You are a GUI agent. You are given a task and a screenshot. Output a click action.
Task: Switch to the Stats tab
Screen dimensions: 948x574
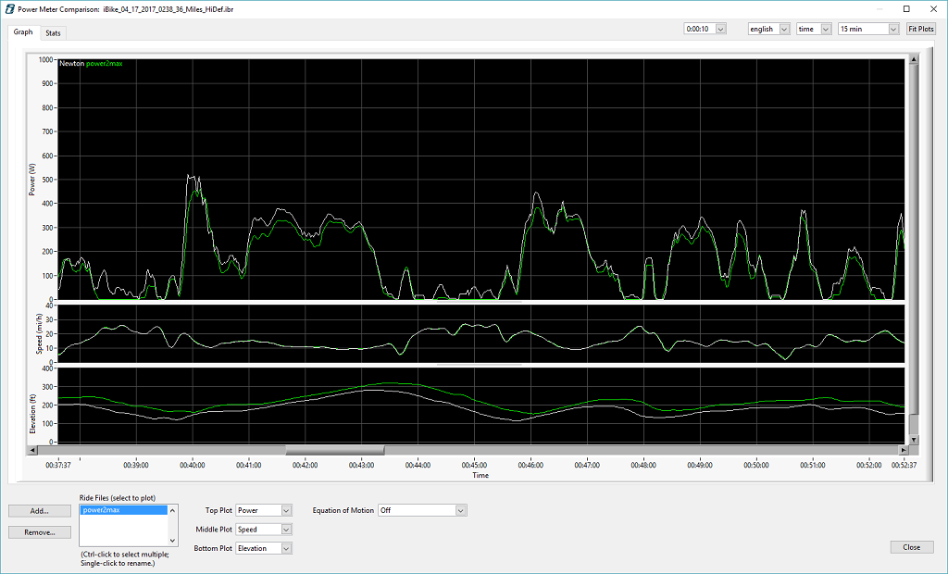53,32
